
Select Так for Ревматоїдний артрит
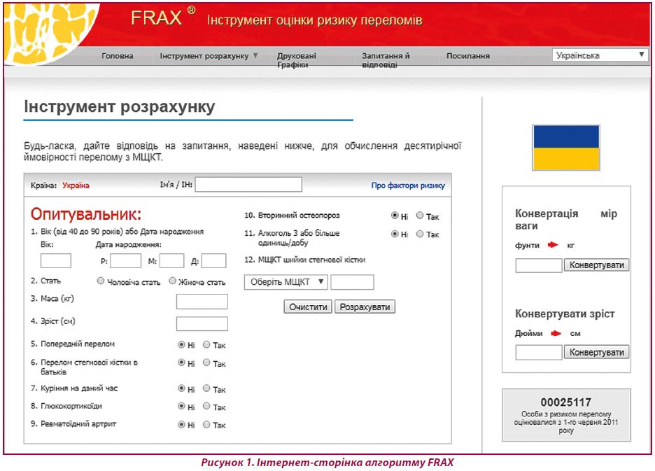click(x=206, y=425)
